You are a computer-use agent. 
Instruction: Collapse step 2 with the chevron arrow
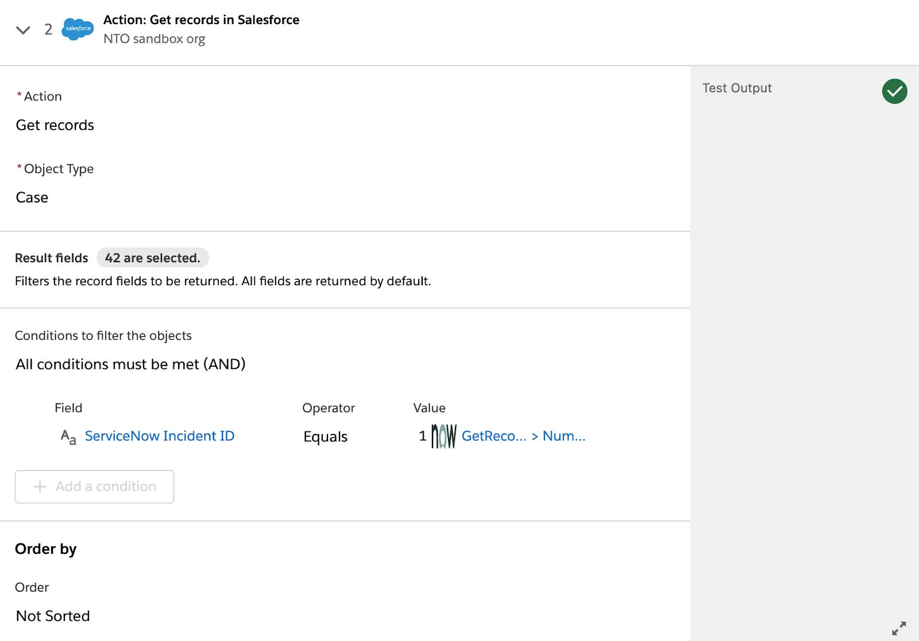click(23, 30)
